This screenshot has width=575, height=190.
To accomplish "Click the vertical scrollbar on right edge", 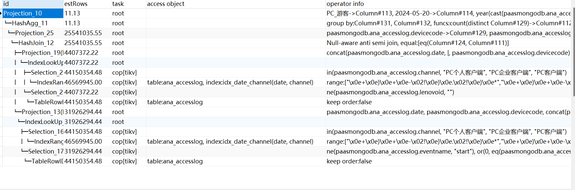I will point(573,99).
